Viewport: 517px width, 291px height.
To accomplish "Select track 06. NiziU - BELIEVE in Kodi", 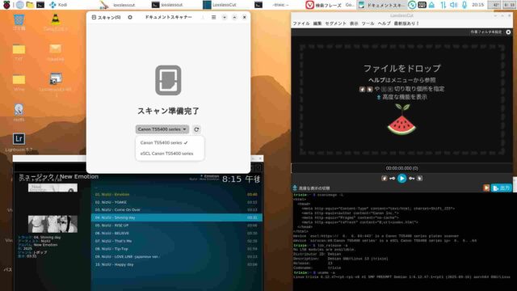I will coord(177,234).
